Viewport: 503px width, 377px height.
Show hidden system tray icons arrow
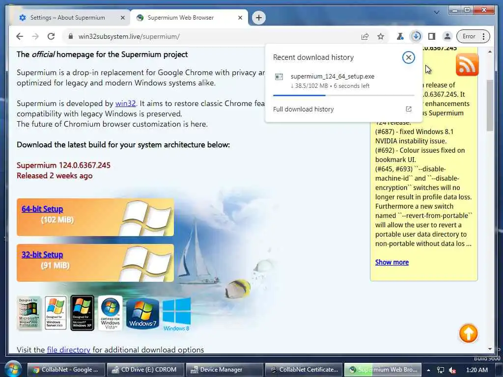[x=428, y=370]
